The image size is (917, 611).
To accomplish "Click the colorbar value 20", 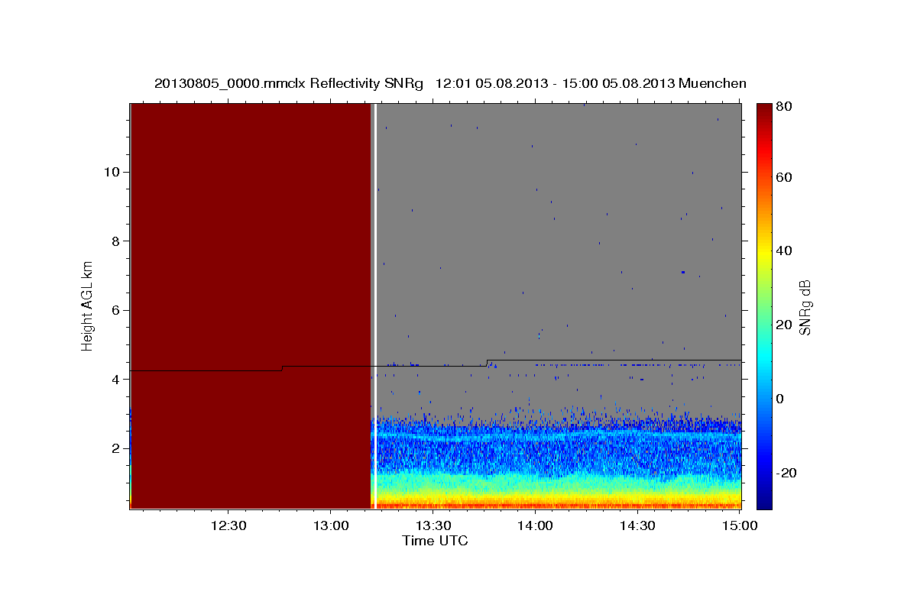I will (783, 325).
